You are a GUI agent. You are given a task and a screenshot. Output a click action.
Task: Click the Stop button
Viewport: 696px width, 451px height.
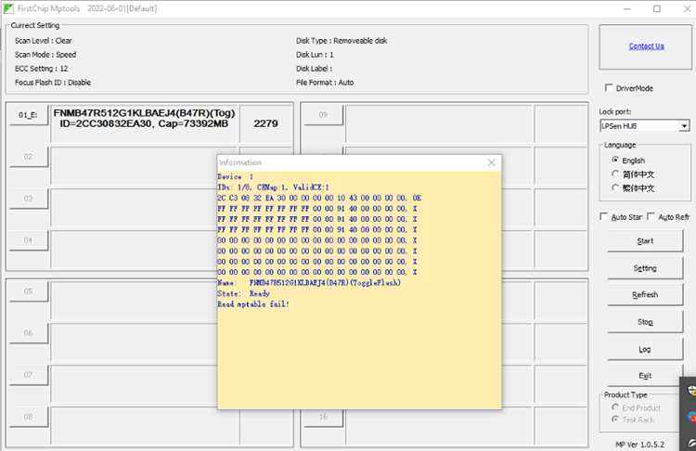click(x=645, y=322)
